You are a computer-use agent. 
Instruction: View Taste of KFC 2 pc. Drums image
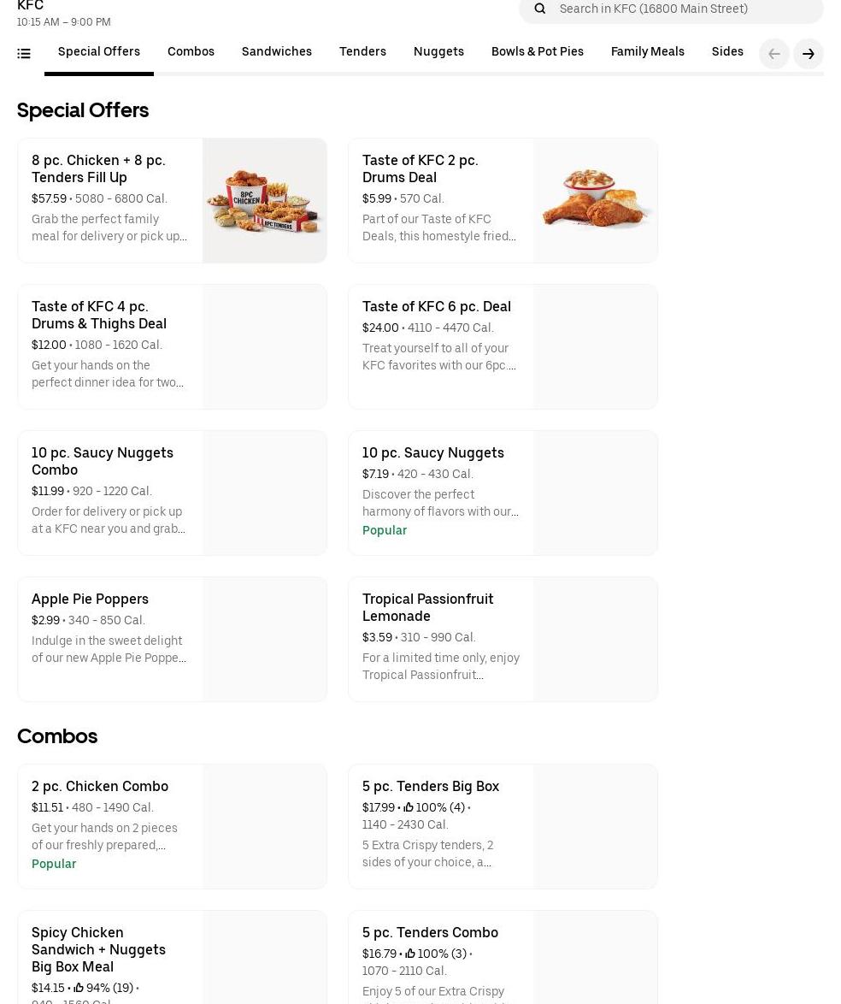595,200
